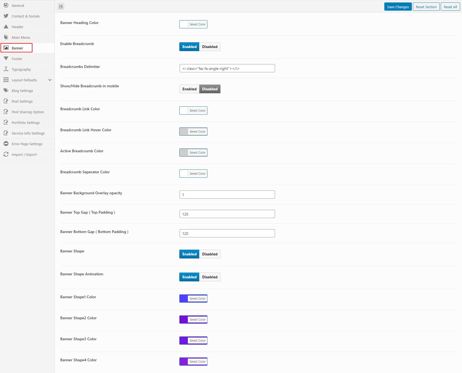Image resolution: width=462 pixels, height=373 pixels.
Task: Click the Typography text icon
Action: coord(6,69)
